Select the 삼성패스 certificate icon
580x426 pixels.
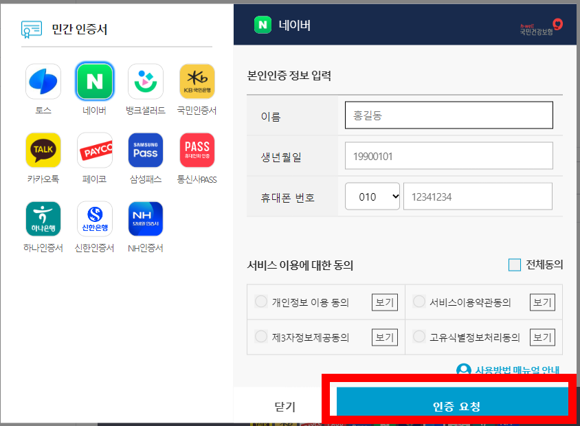(x=145, y=149)
